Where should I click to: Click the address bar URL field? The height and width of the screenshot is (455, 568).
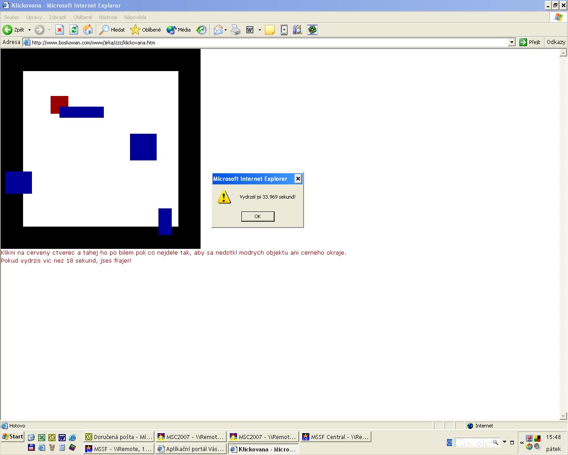point(266,43)
